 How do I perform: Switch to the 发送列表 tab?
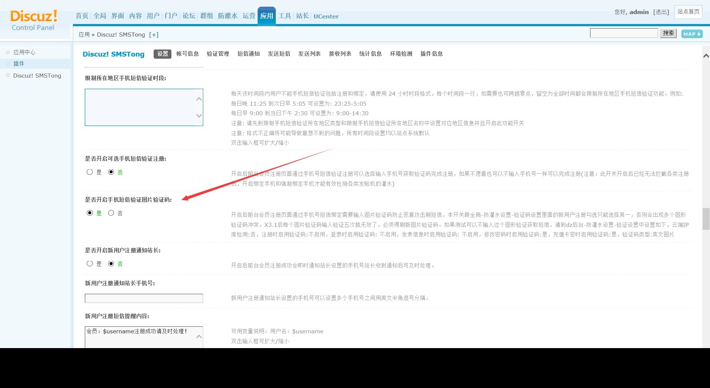[x=309, y=54]
